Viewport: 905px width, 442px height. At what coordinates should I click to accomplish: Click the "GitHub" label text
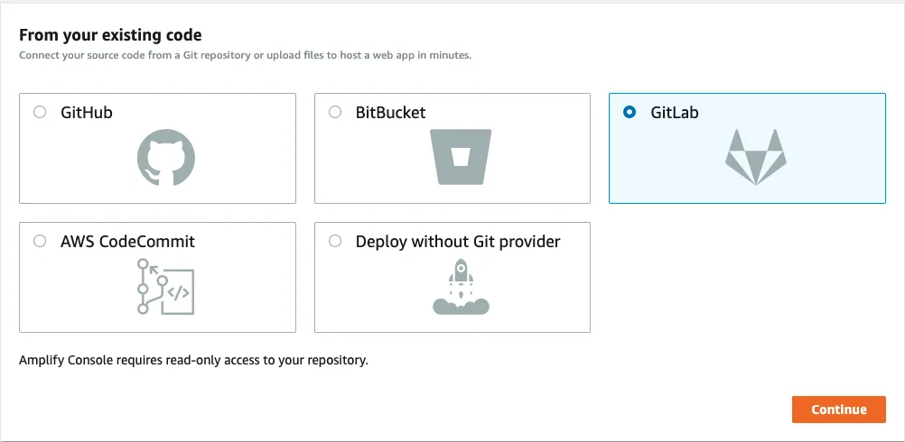pos(87,113)
